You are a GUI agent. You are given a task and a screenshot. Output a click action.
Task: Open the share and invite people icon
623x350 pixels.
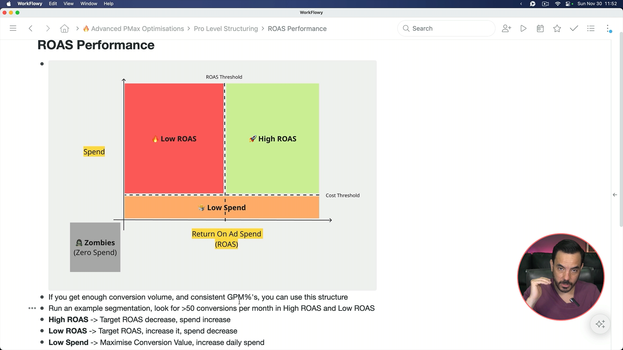click(x=507, y=28)
